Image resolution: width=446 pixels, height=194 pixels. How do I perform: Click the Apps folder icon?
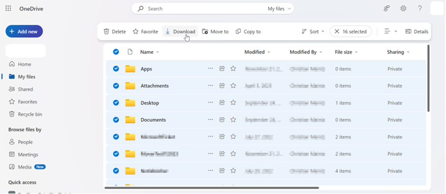130,69
